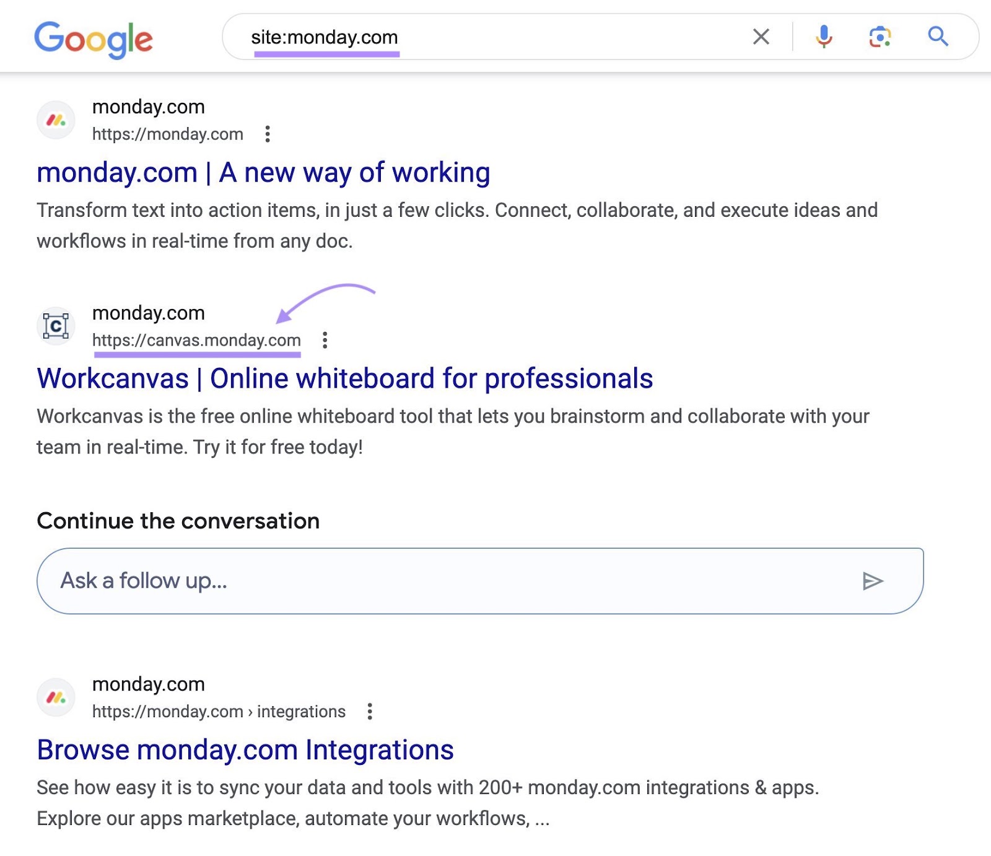Image resolution: width=991 pixels, height=856 pixels.
Task: Open the three-dot menu for the first result
Action: (x=268, y=134)
